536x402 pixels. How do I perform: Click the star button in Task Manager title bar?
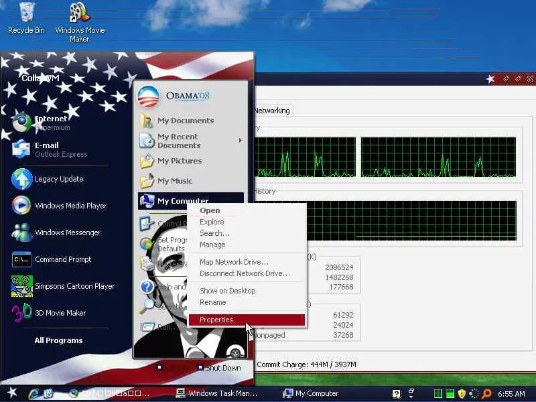(491, 79)
